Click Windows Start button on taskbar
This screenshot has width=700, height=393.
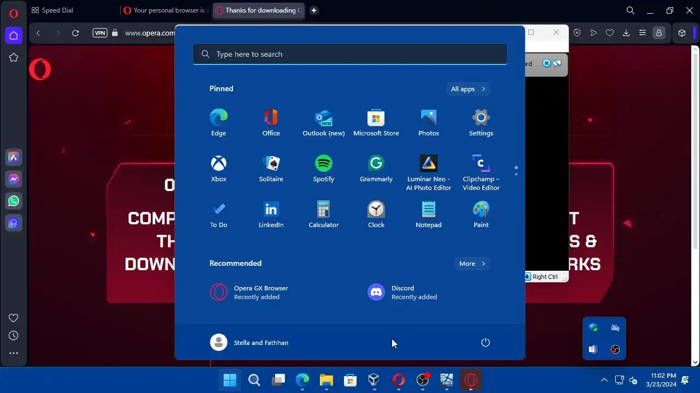coord(230,380)
